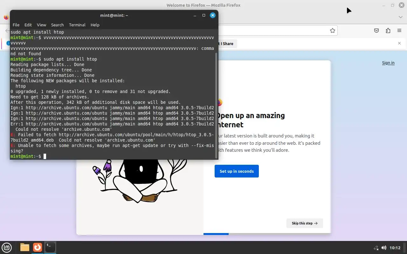The height and width of the screenshot is (254, 407).
Task: Click the Terminal vertical scrollbar
Action: tap(217, 105)
